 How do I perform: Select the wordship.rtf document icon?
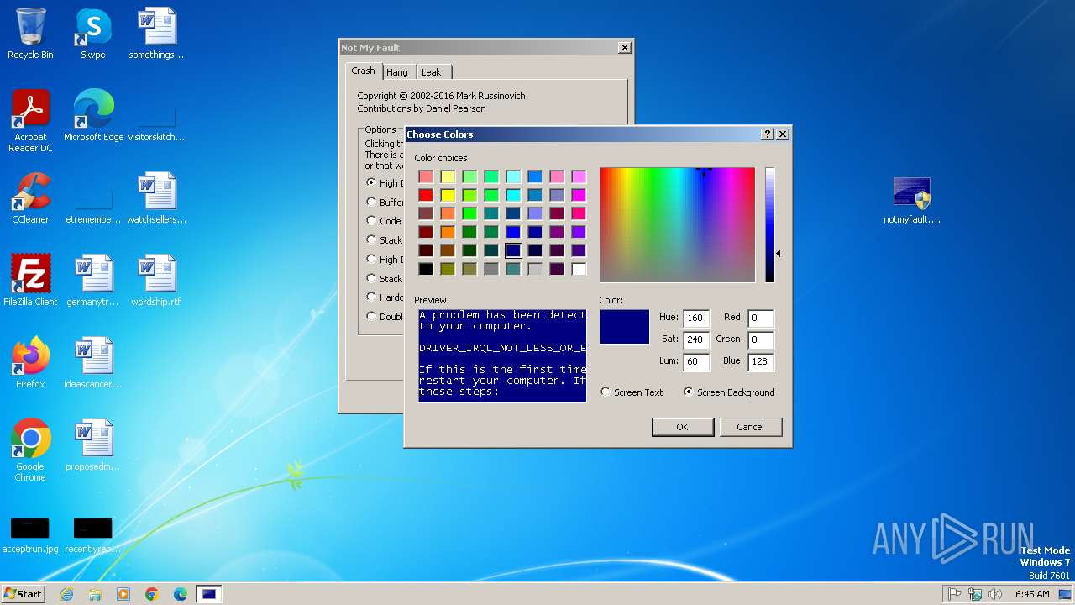pyautogui.click(x=156, y=280)
